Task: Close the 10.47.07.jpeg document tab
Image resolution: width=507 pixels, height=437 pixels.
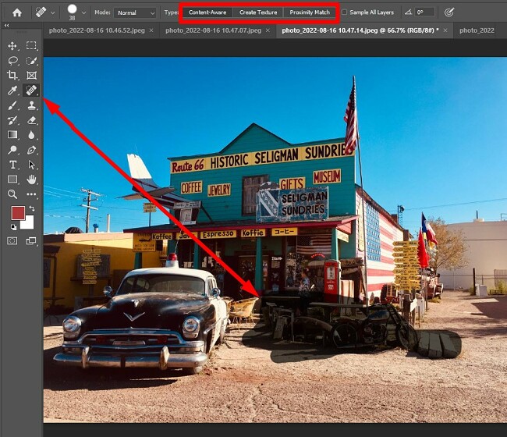Action: click(x=268, y=30)
